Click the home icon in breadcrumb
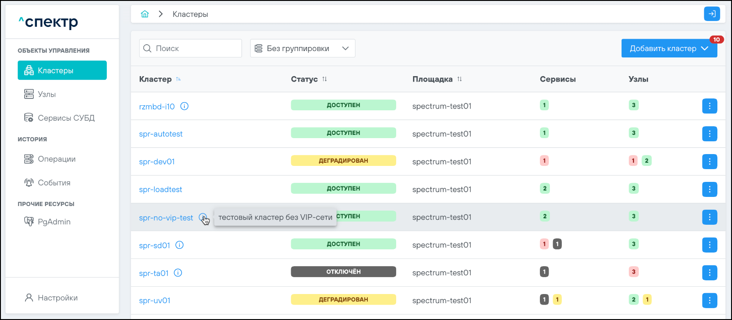732x320 pixels. click(x=145, y=14)
